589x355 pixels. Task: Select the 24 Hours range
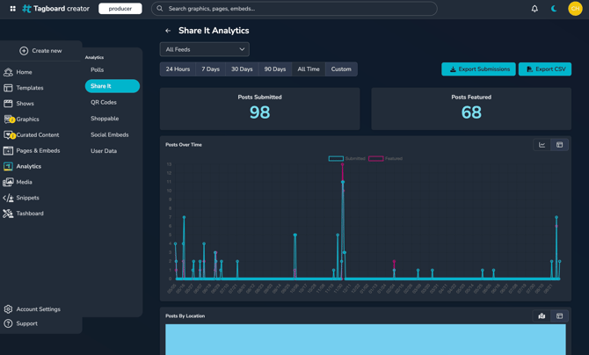click(x=178, y=69)
